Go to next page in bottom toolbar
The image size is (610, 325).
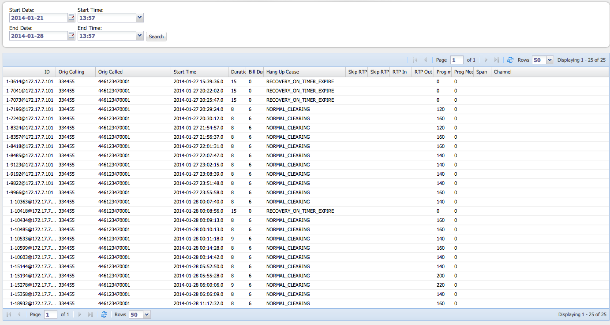(x=80, y=314)
